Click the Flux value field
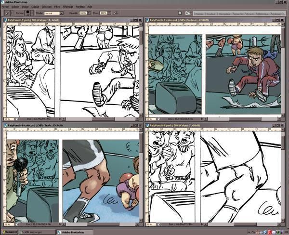The width and height of the screenshot is (289, 235). click(104, 13)
